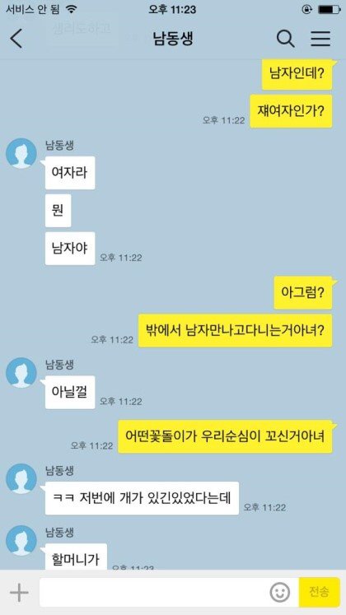This screenshot has height=615, width=346.
Task: Tap the 남동생 chat title
Action: click(173, 39)
